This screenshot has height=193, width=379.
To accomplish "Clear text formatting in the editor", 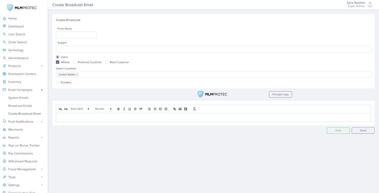I will [194, 109].
